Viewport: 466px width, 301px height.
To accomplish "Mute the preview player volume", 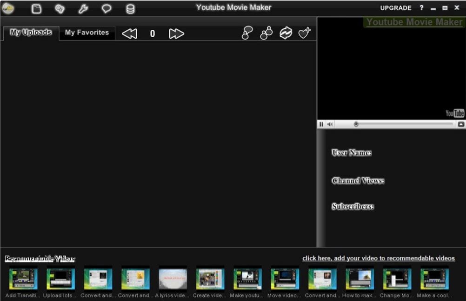I will pyautogui.click(x=330, y=124).
